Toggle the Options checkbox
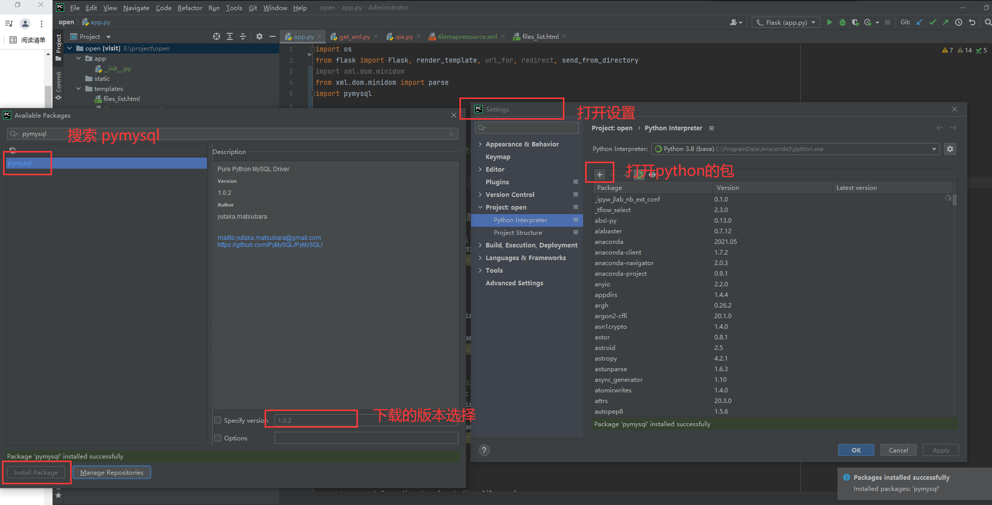Image resolution: width=992 pixels, height=505 pixels. [218, 438]
